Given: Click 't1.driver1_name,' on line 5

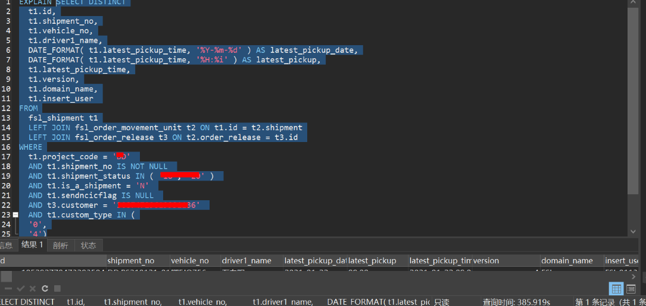Looking at the screenshot, I should tap(65, 40).
